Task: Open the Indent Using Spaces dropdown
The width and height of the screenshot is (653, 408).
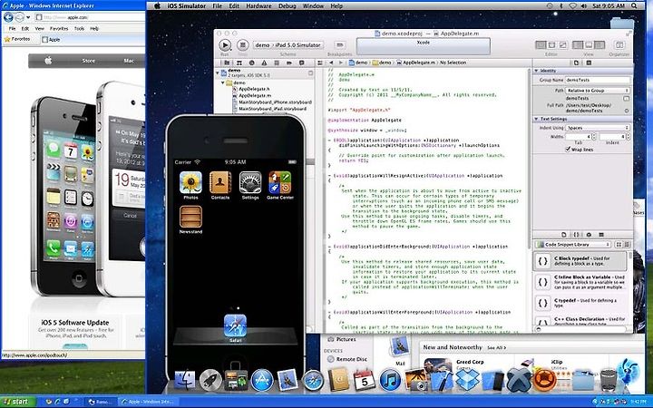Action: (x=598, y=128)
